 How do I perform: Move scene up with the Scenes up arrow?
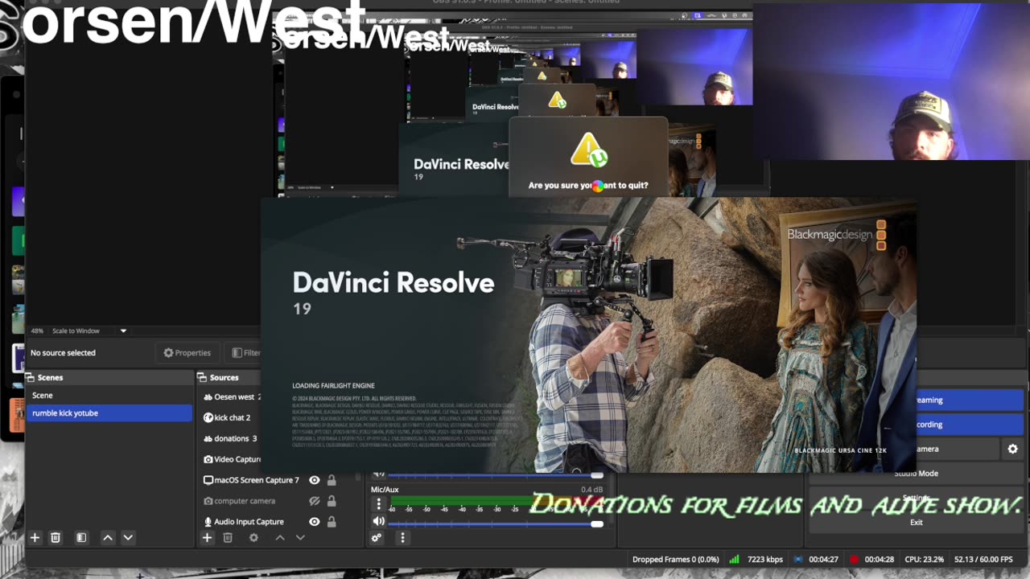pyautogui.click(x=108, y=537)
